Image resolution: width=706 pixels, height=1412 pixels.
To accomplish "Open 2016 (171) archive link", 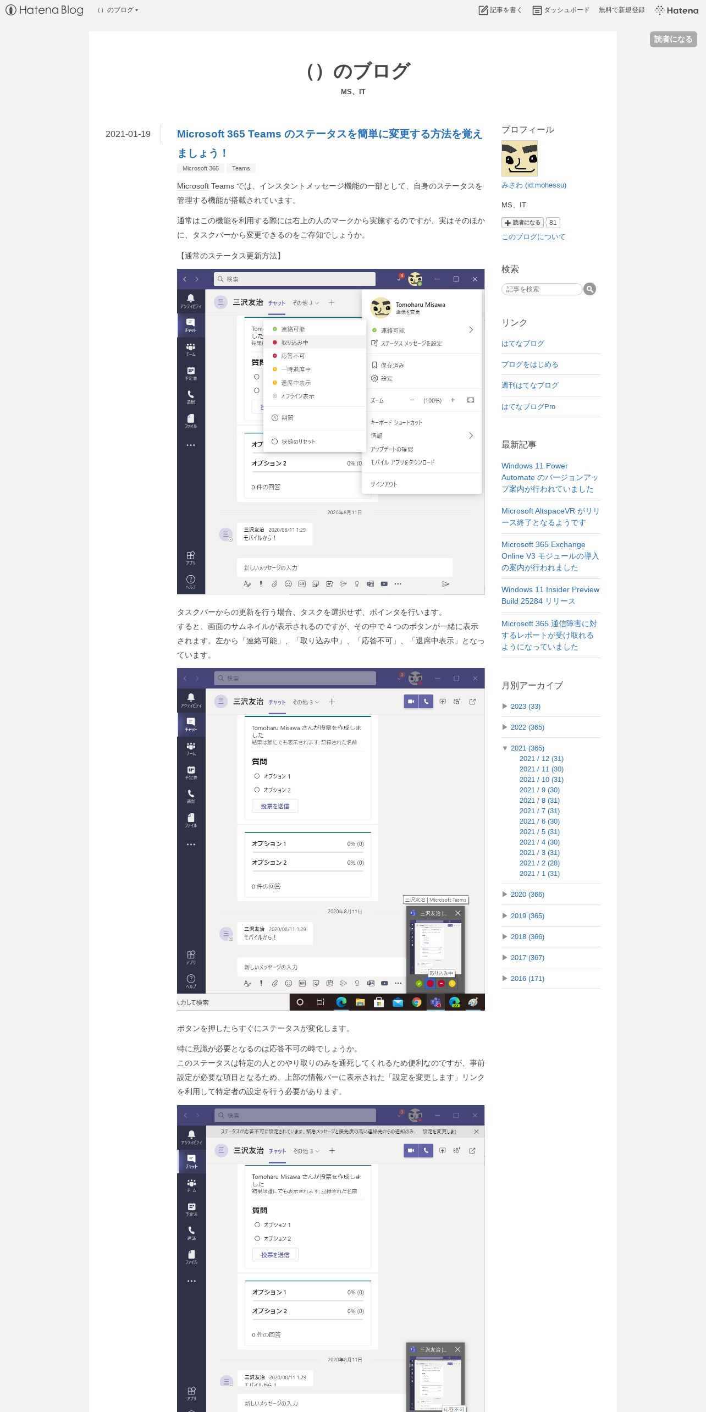I will pos(527,979).
